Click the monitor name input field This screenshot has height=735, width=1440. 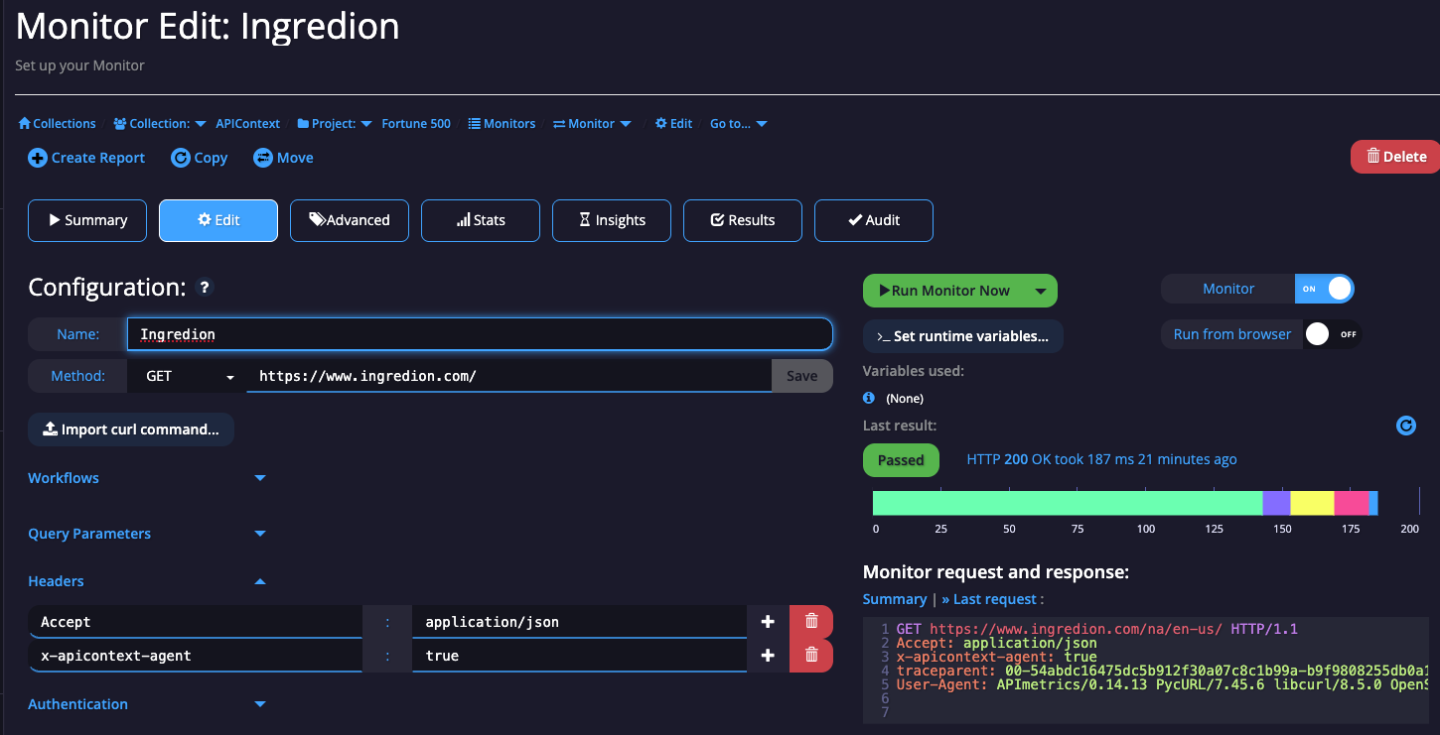coord(480,334)
